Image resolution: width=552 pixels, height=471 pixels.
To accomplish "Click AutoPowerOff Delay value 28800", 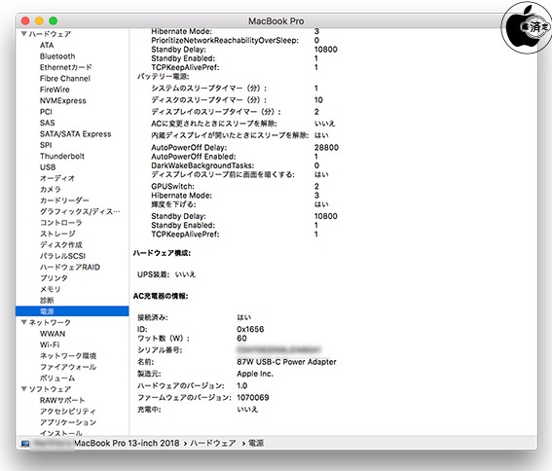I will (326, 147).
